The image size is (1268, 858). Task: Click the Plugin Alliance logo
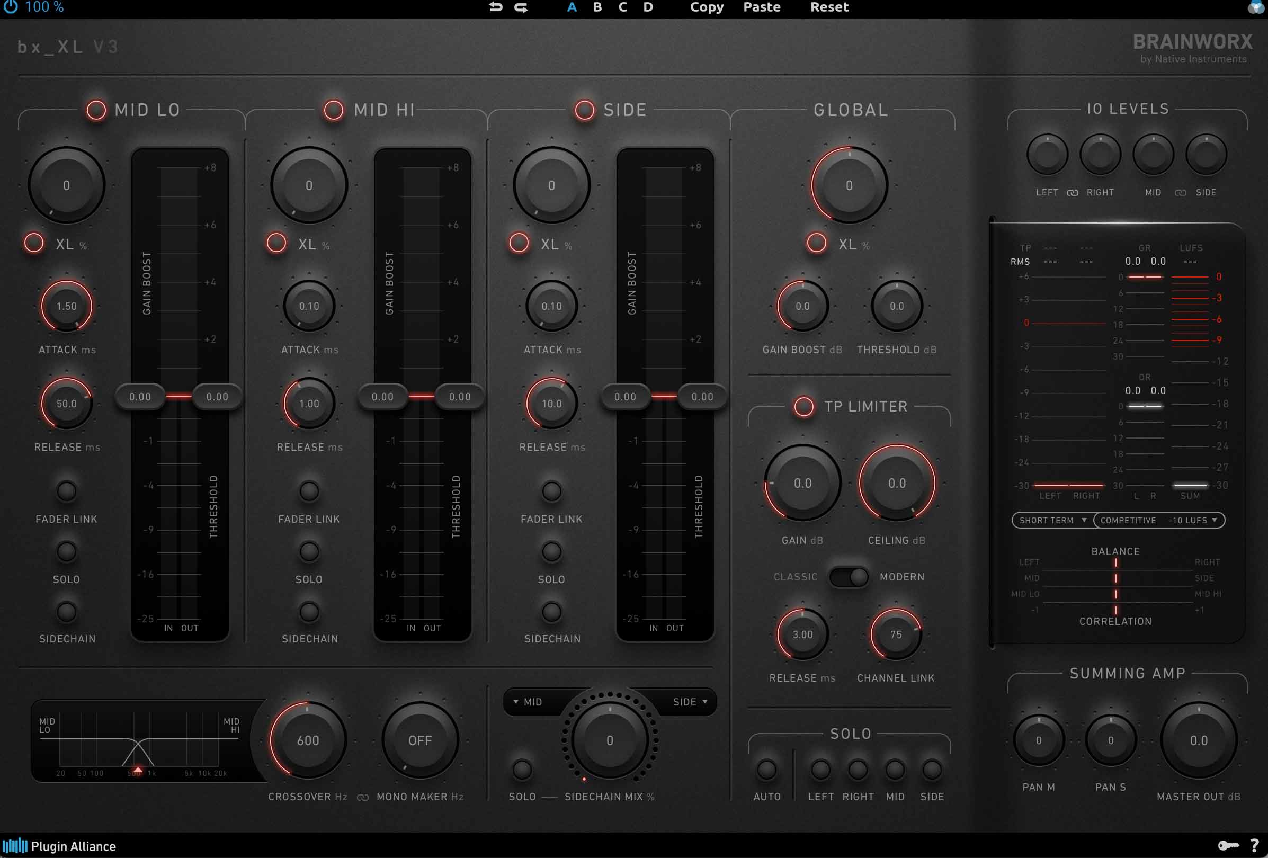(59, 846)
